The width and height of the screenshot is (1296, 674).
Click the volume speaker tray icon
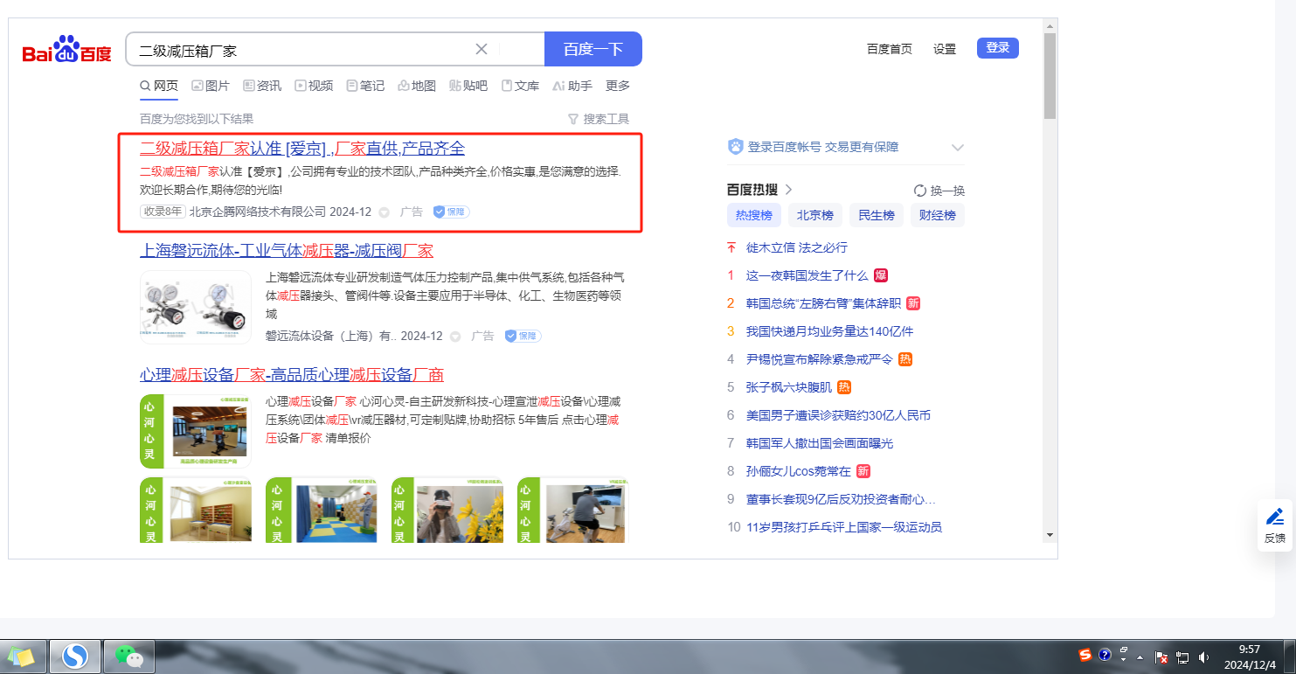1204,657
